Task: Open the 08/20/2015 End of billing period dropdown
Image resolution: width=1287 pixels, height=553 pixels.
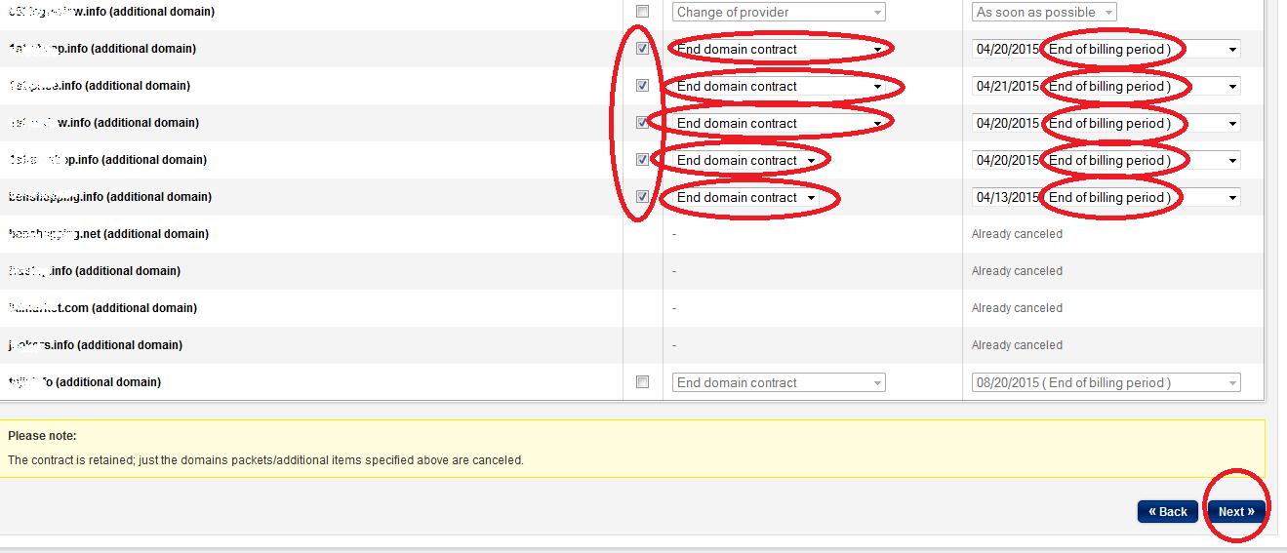Action: click(x=1106, y=383)
